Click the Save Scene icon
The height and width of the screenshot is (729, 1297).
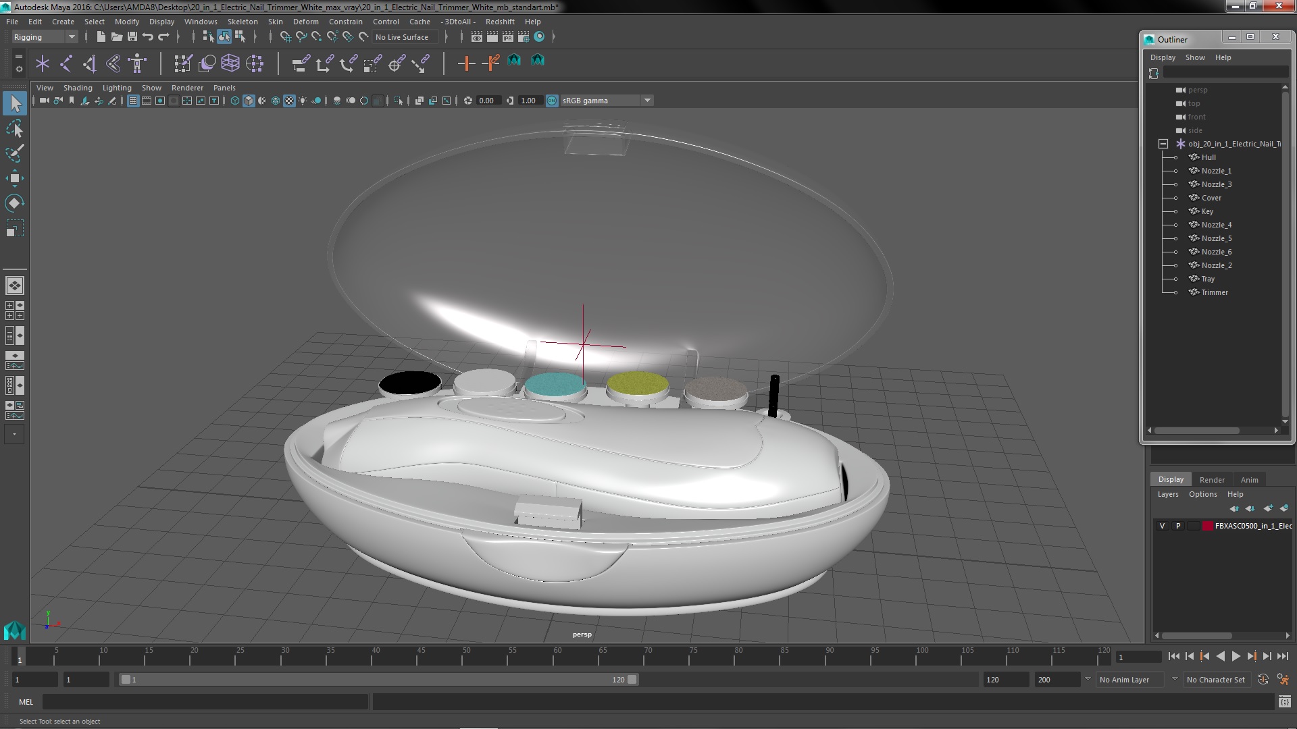[x=132, y=37]
